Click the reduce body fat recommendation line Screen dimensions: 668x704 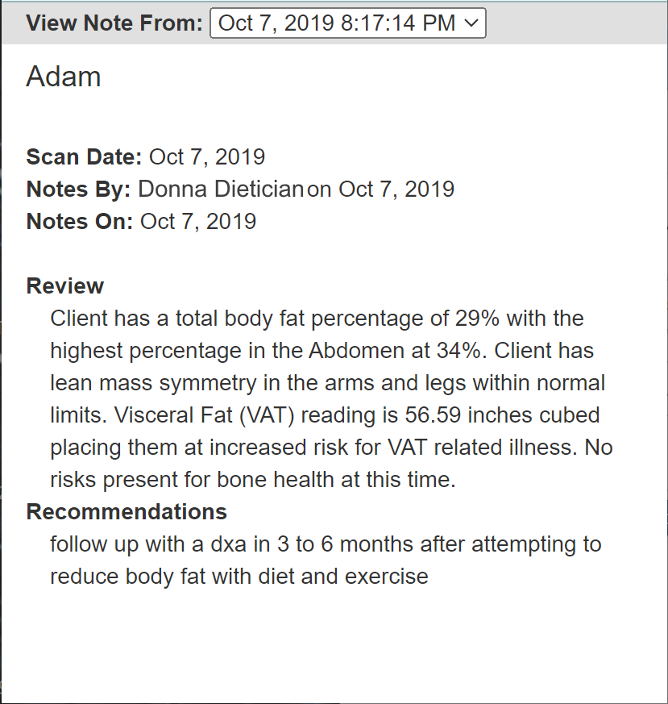click(x=239, y=577)
